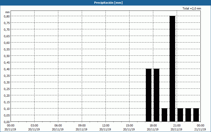Click the 'mm' unit label above the y-axis
Viewport: 211px width, 132px height.
(x=7, y=12)
